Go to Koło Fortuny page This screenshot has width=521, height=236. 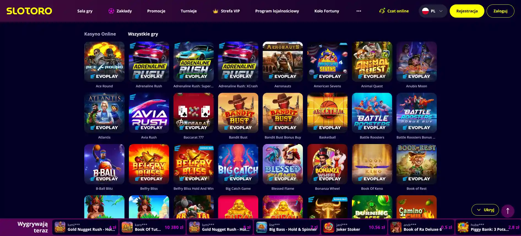[327, 11]
